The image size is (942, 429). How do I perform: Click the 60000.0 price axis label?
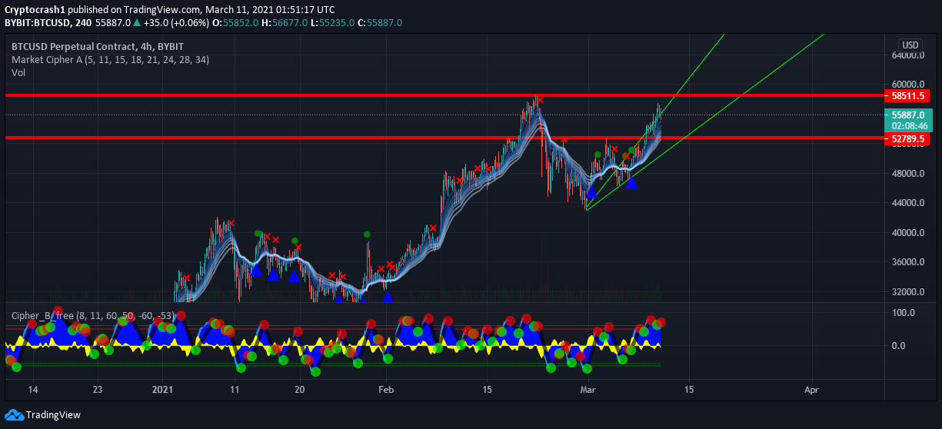[x=908, y=85]
